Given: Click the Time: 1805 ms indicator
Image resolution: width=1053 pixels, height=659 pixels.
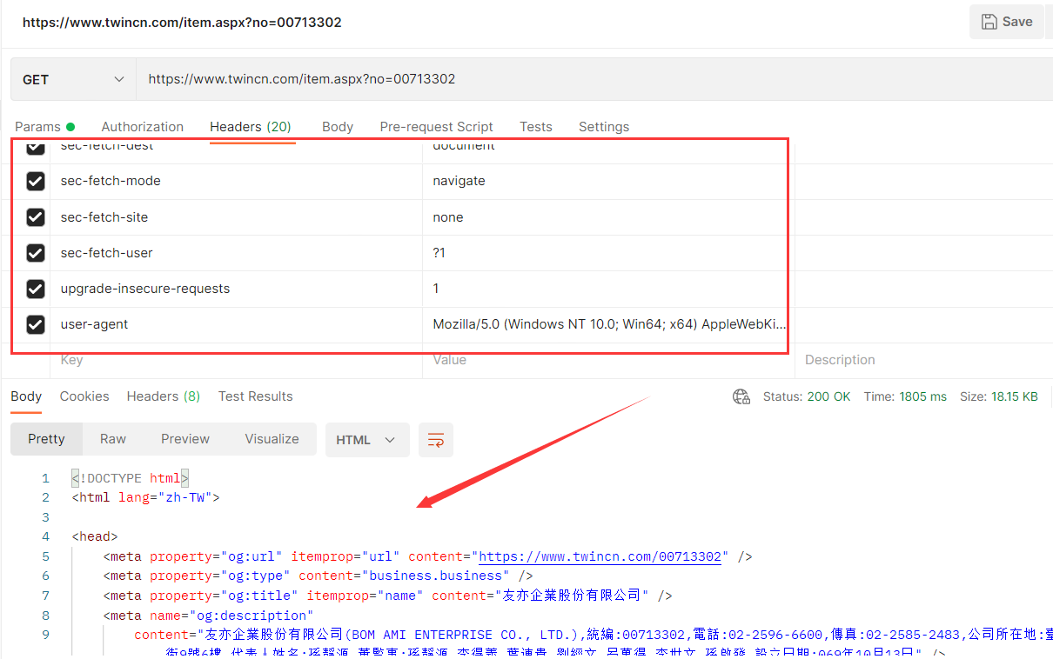Looking at the screenshot, I should point(905,396).
